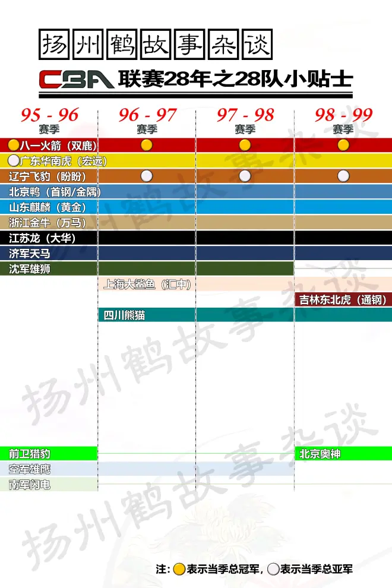The height and width of the screenshot is (588, 392).
Task: Click white circle in 辽宁 row, 97-98 column
Action: 245,176
